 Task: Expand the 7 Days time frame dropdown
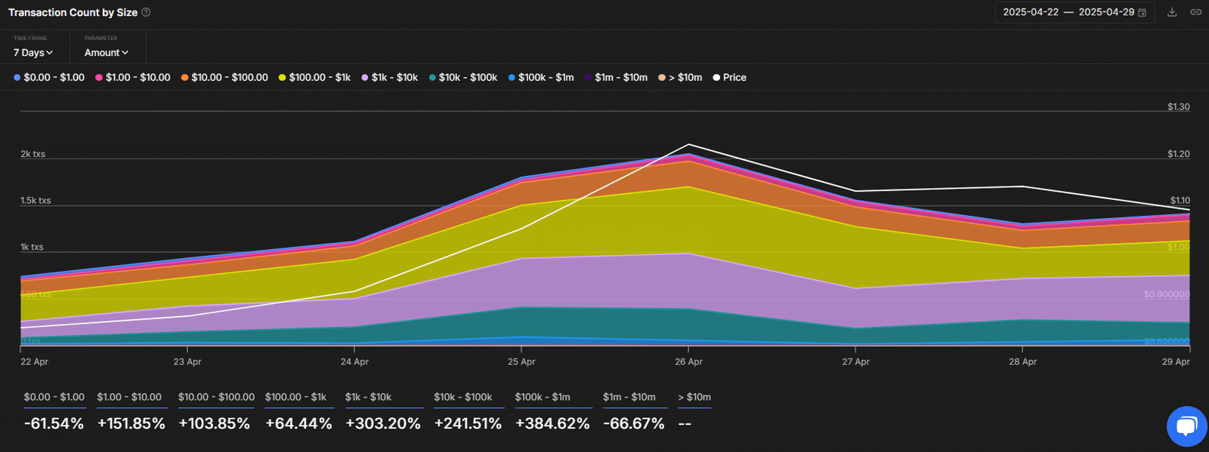click(x=33, y=53)
